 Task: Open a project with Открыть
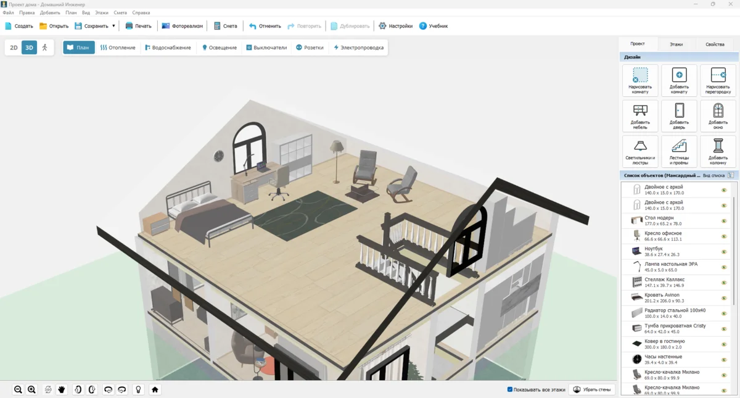tap(54, 26)
